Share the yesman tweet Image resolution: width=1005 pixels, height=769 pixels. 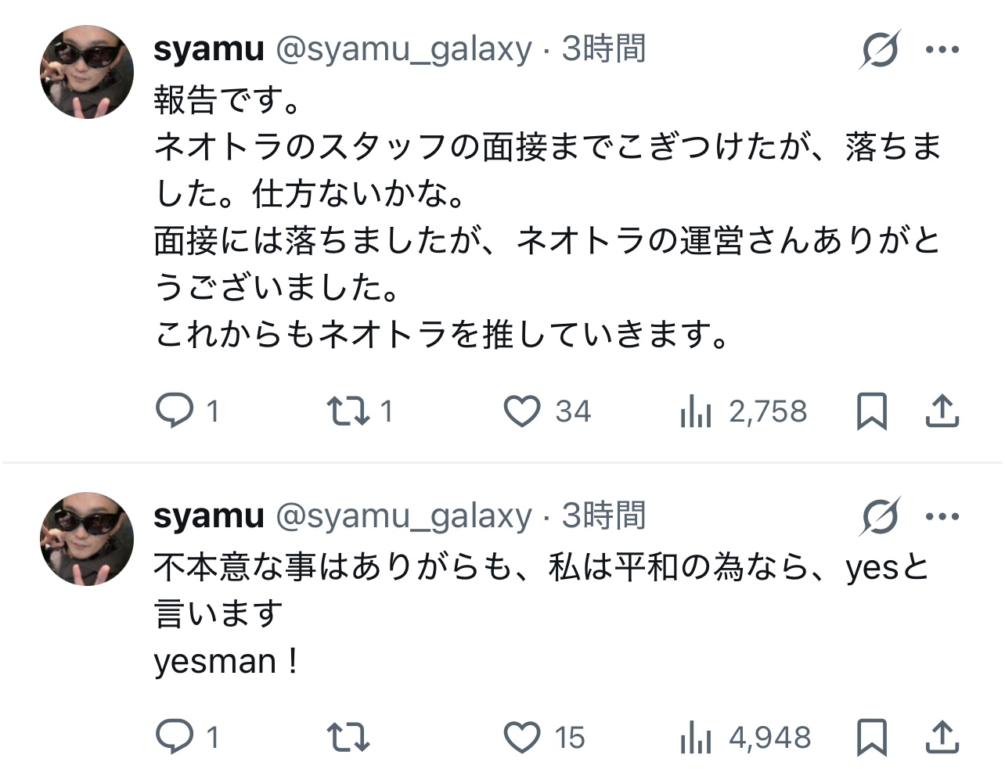tap(942, 737)
